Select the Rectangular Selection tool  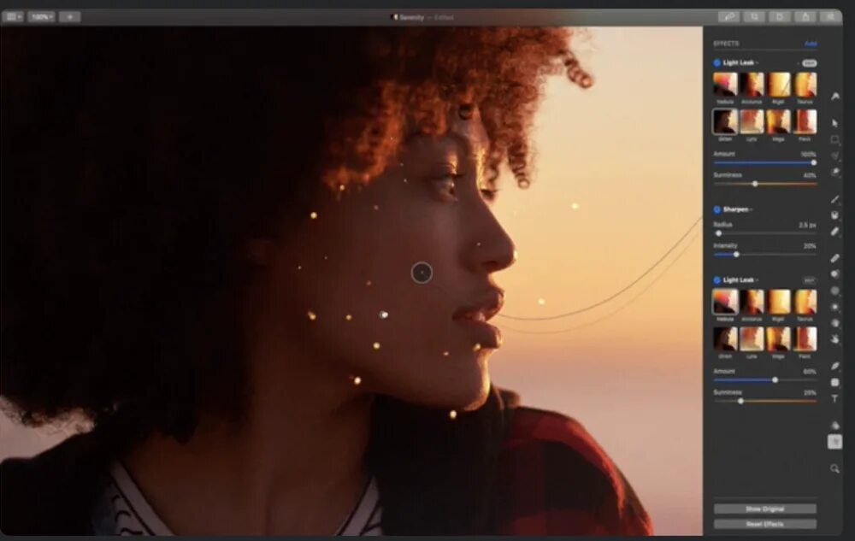[834, 140]
